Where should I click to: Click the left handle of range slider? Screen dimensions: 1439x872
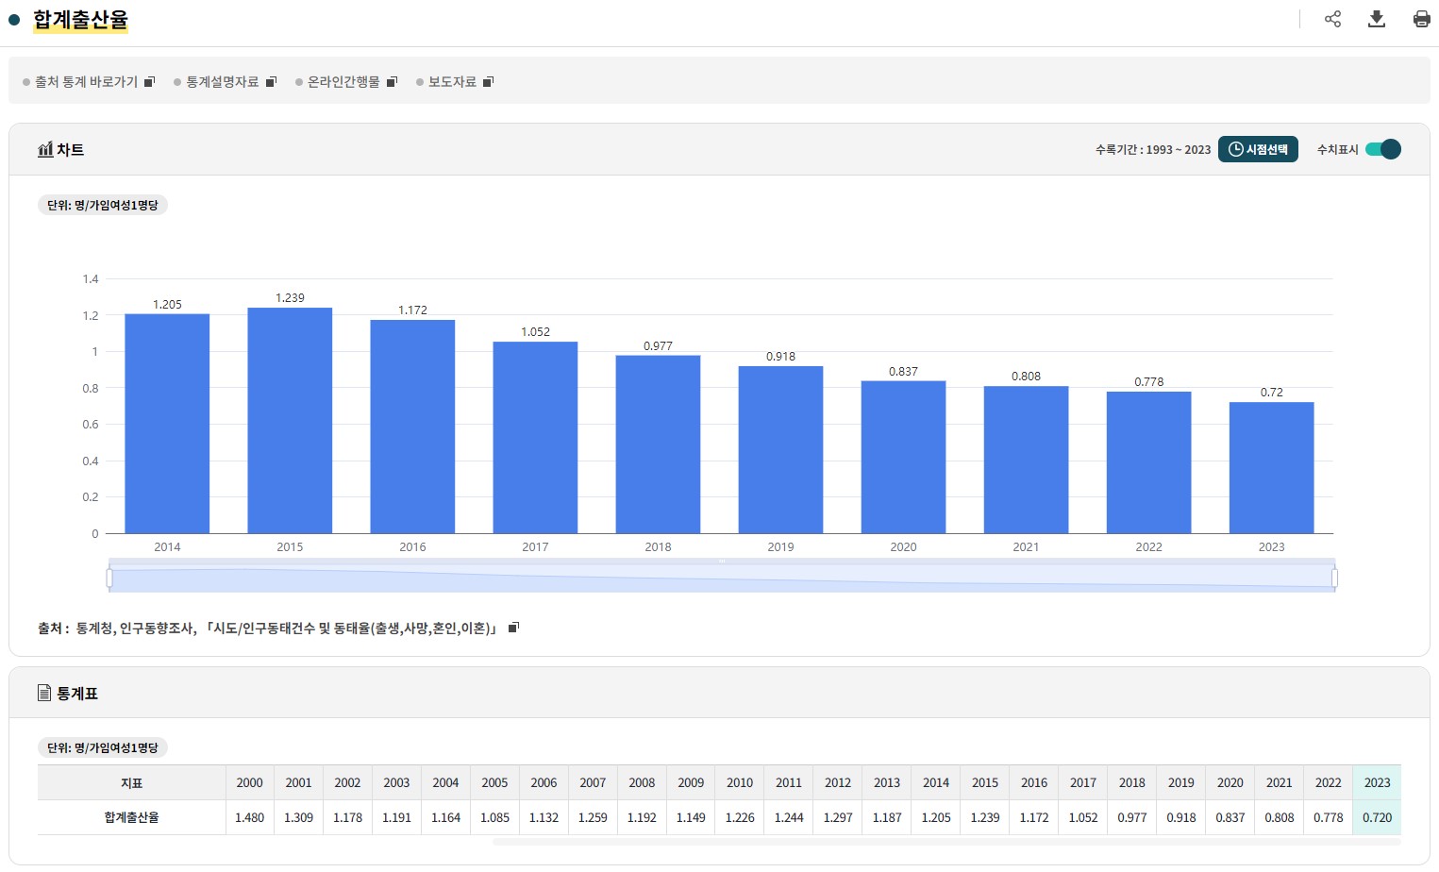(109, 578)
